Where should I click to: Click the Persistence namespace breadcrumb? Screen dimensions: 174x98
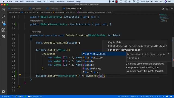(45, 13)
